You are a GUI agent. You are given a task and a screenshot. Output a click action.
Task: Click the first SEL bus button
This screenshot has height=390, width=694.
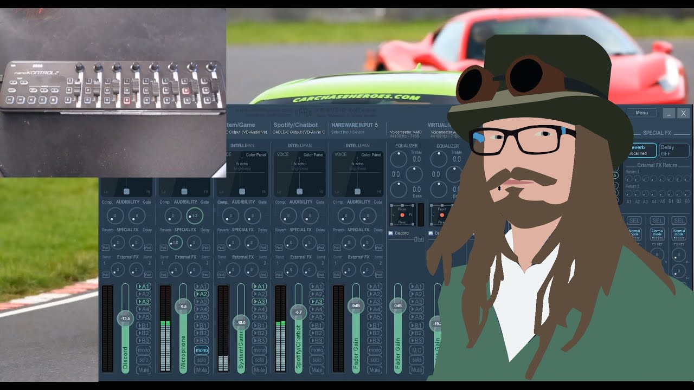coord(634,220)
